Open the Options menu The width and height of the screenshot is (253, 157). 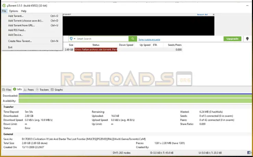coord(14,11)
